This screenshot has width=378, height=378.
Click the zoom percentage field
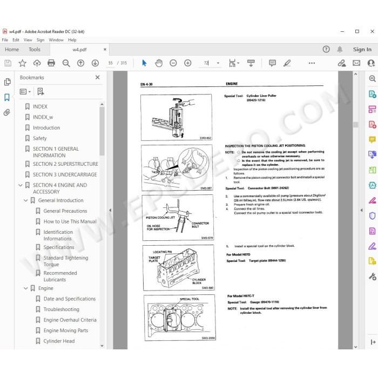206,63
